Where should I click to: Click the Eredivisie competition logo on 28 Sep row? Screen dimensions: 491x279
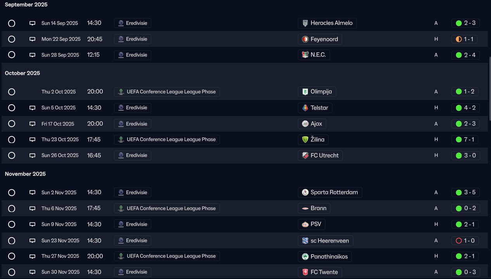(121, 55)
